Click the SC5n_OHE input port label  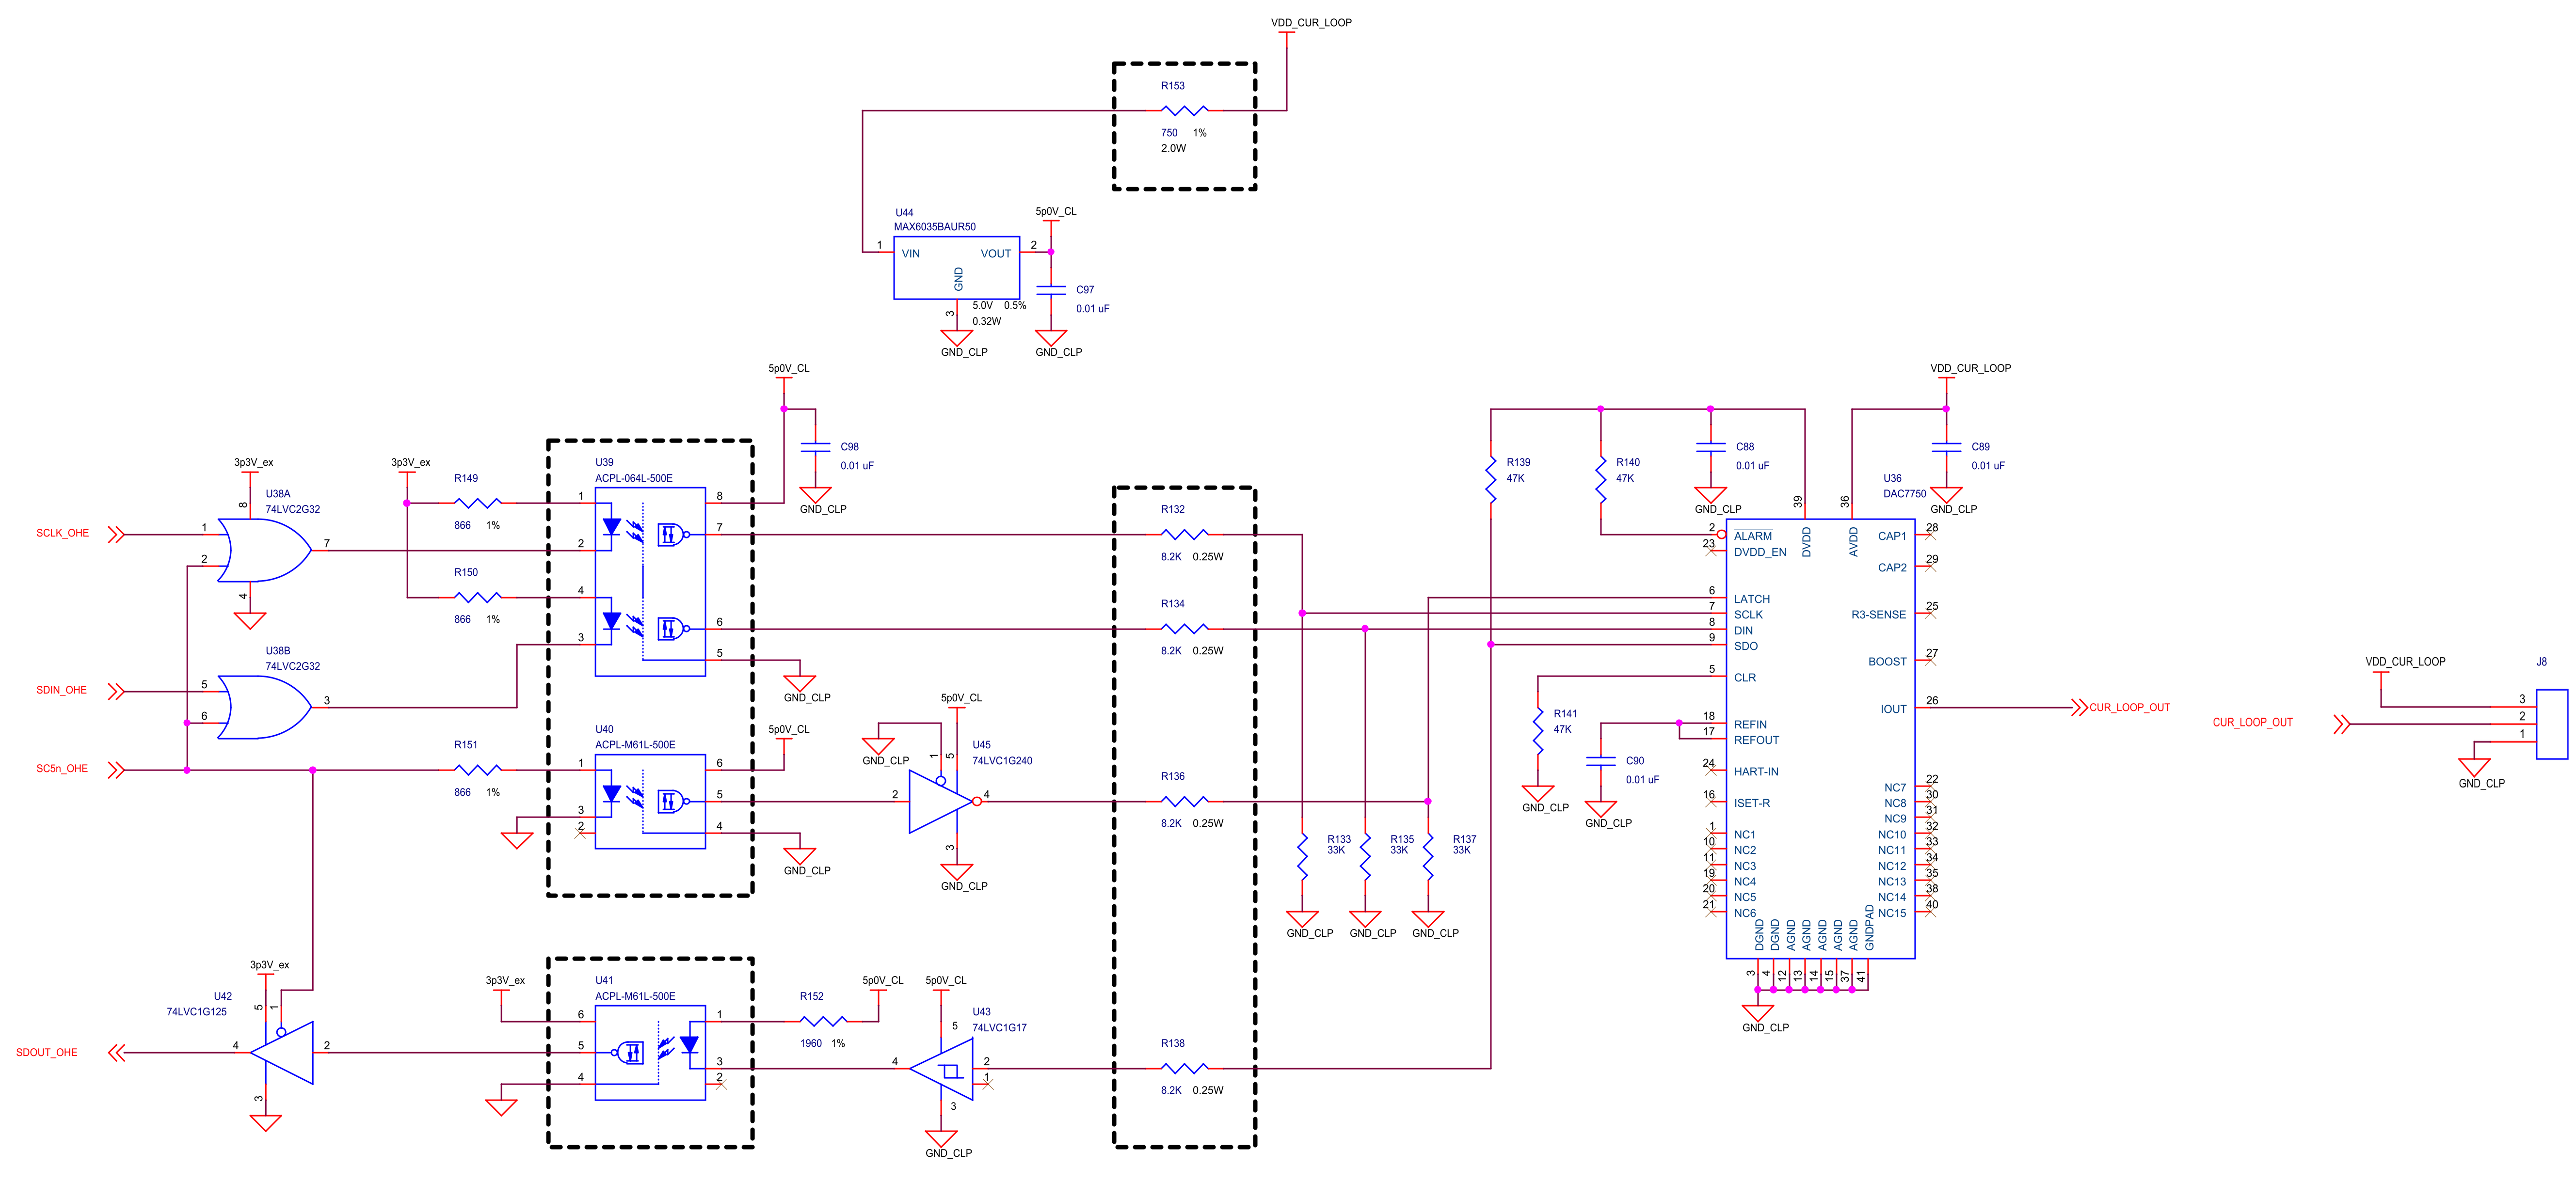pyautogui.click(x=62, y=770)
